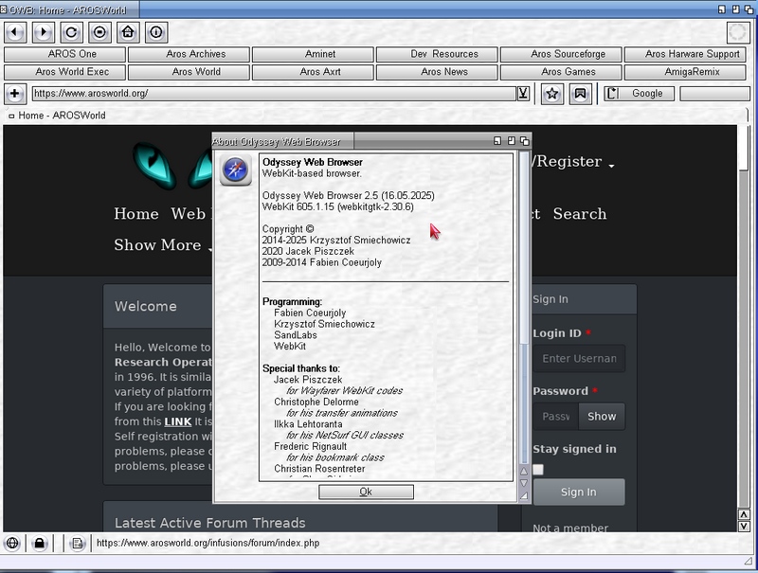Open the Aros World bookmark
The image size is (758, 573).
coord(189,72)
